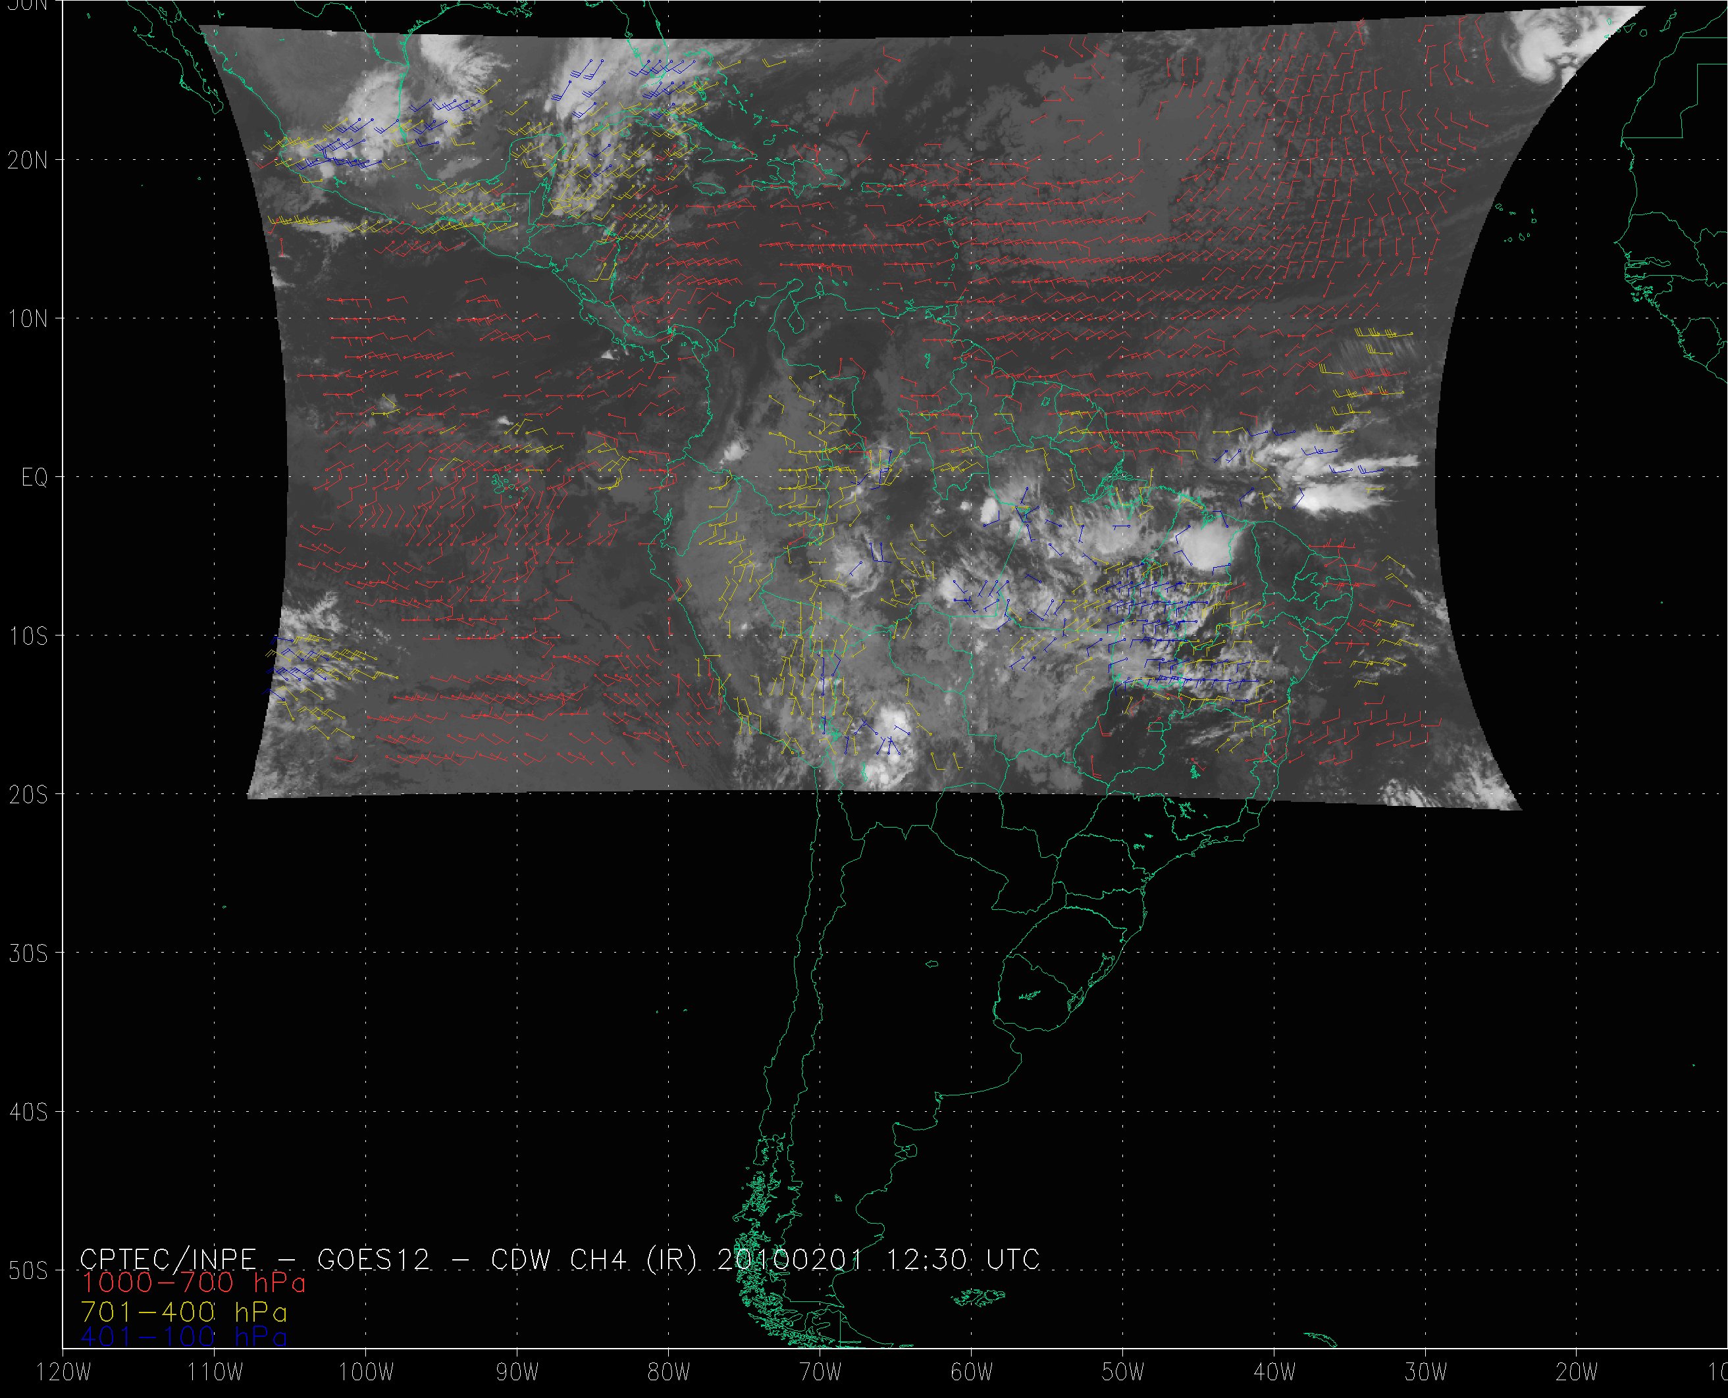Click the 60W longitude label
This screenshot has width=1728, height=1398.
pos(972,1373)
